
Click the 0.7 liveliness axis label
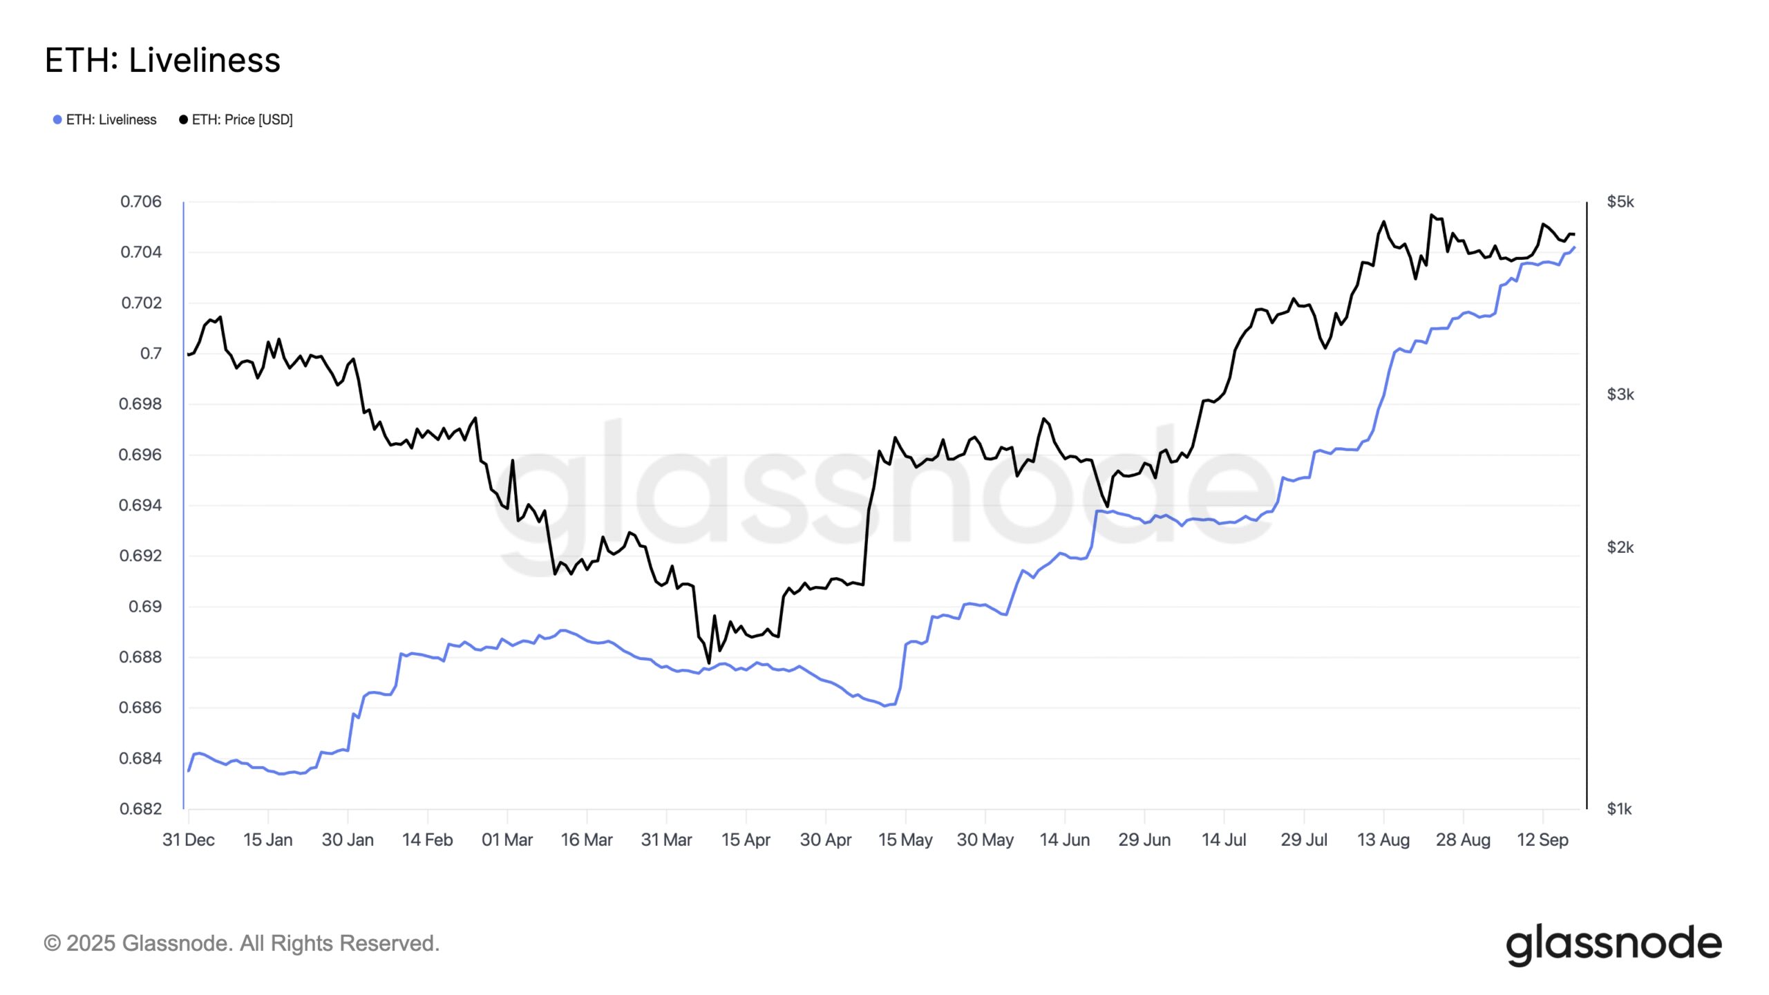pyautogui.click(x=151, y=353)
